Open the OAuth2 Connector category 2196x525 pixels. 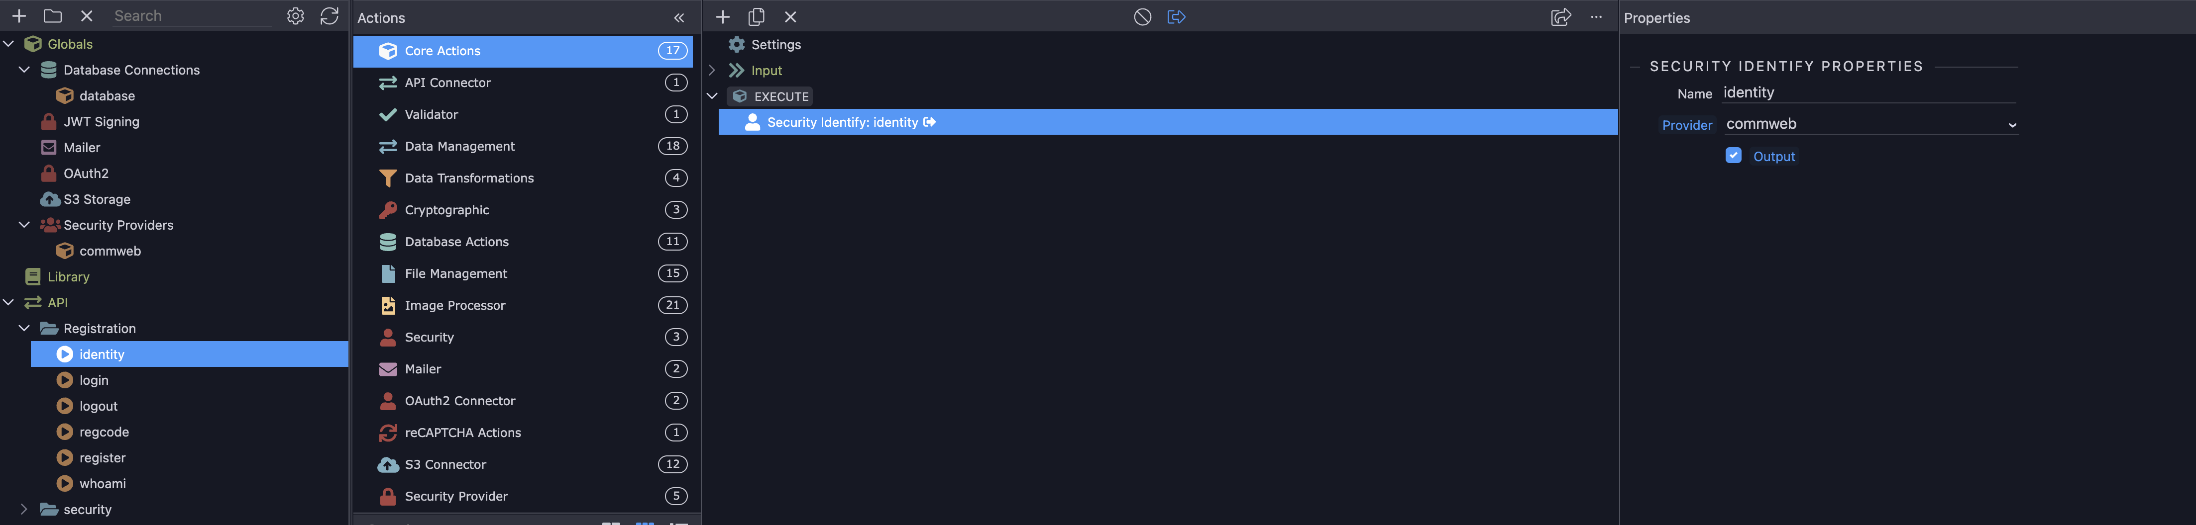(523, 401)
